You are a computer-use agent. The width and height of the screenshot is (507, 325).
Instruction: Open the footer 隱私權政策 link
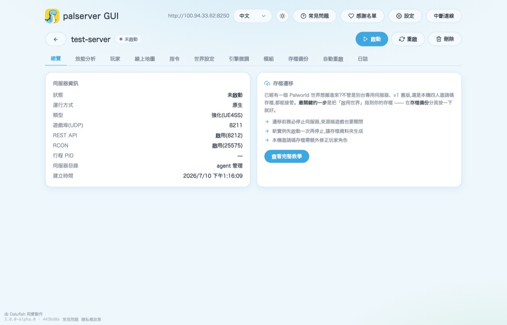click(x=91, y=319)
